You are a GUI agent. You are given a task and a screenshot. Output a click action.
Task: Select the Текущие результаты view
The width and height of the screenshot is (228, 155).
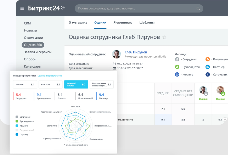[x=24, y=76]
